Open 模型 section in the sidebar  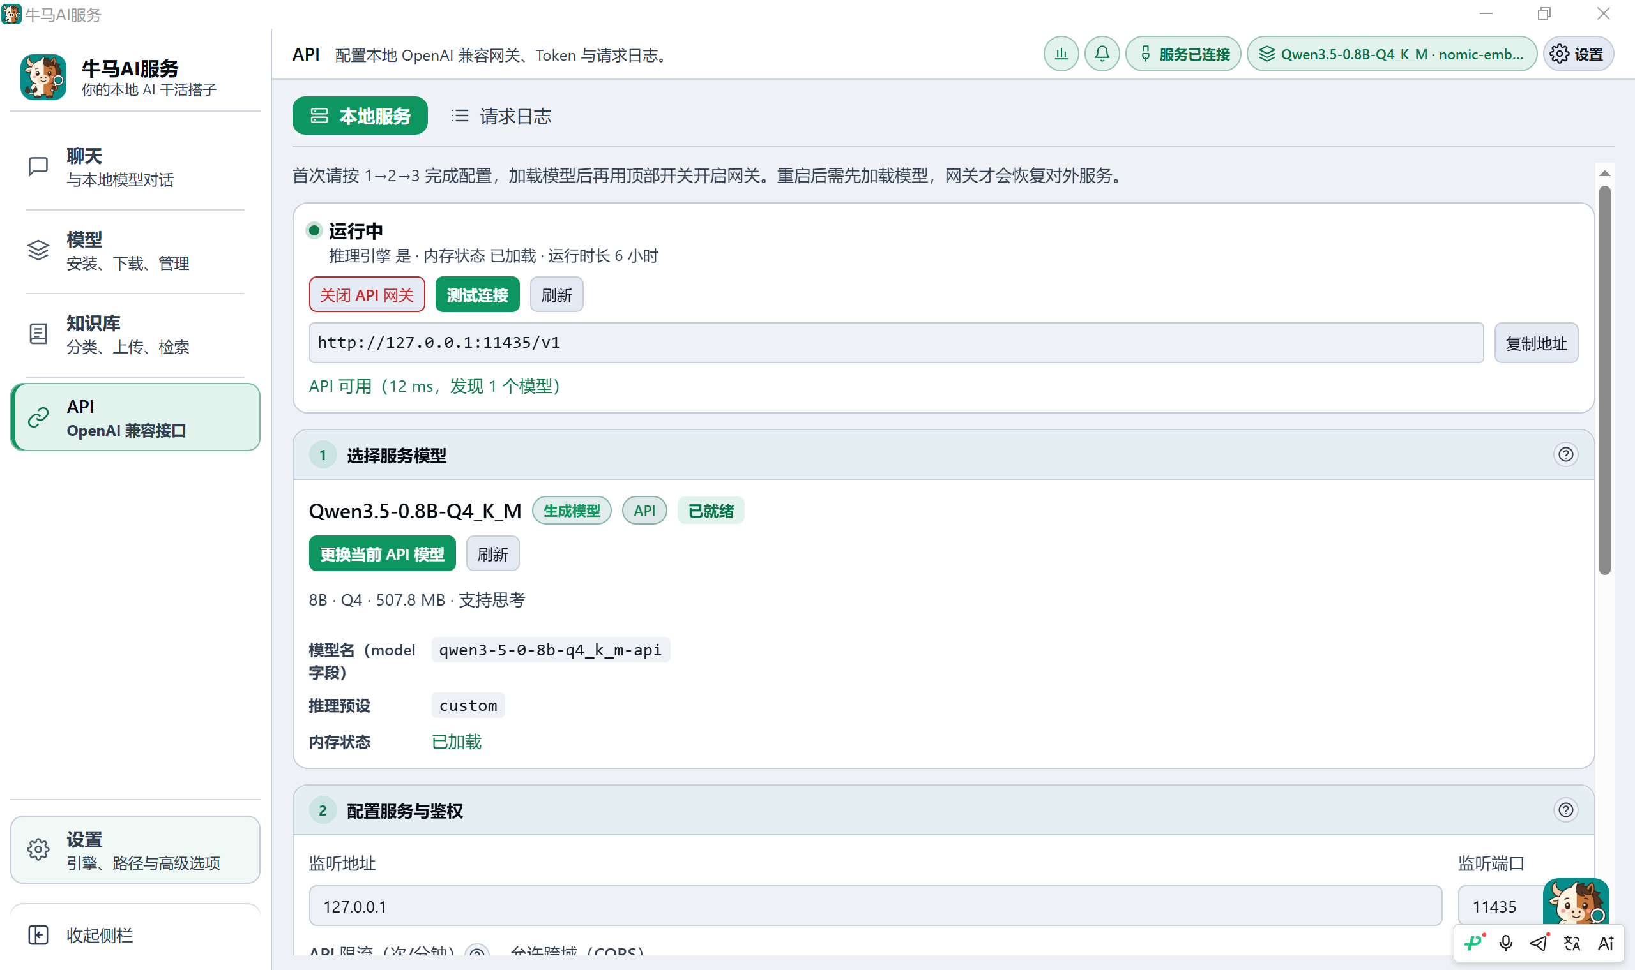[135, 251]
